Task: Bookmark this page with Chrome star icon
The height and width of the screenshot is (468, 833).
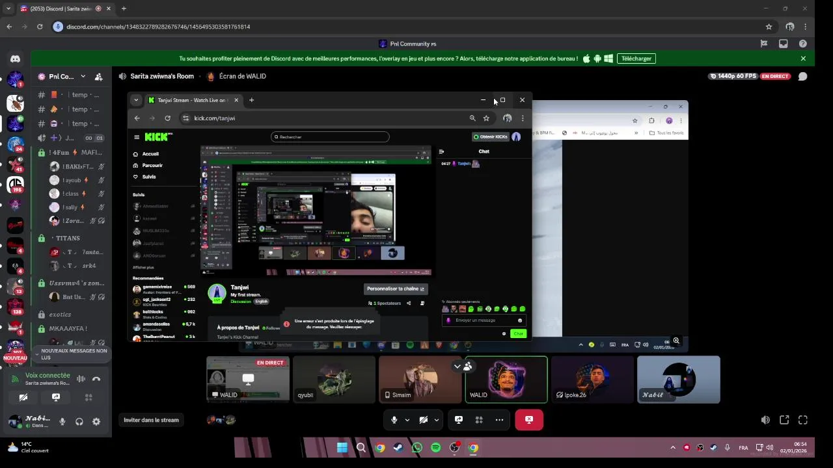Action: [x=769, y=27]
